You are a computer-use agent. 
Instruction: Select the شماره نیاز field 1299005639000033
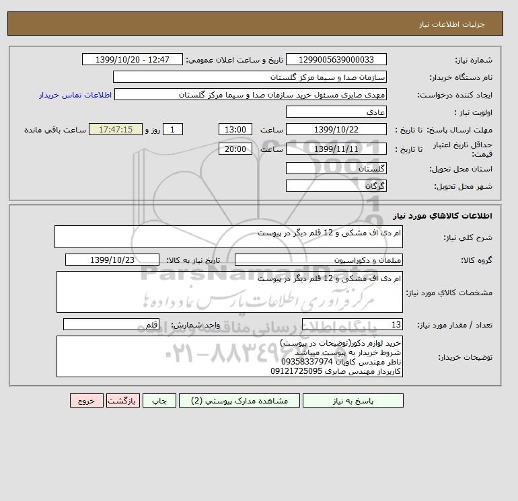point(336,59)
